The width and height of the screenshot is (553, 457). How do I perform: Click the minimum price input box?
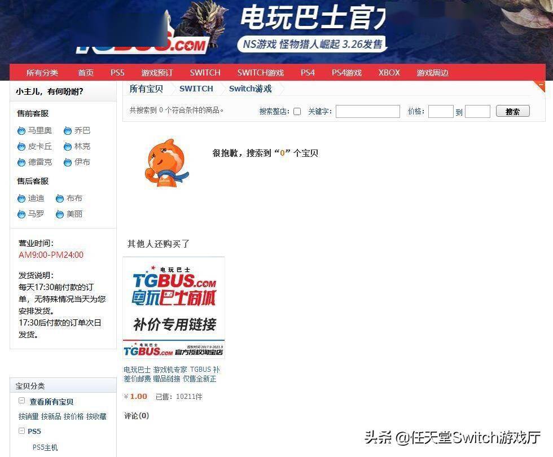(440, 112)
